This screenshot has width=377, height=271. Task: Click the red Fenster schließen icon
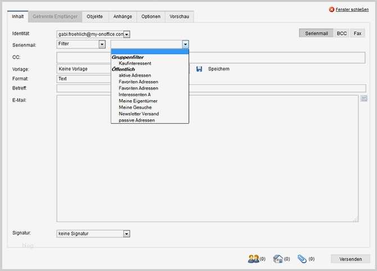(331, 10)
